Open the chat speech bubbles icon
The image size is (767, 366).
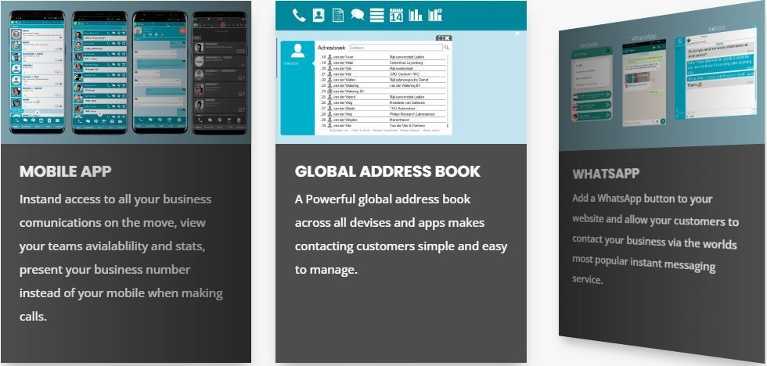pos(358,15)
